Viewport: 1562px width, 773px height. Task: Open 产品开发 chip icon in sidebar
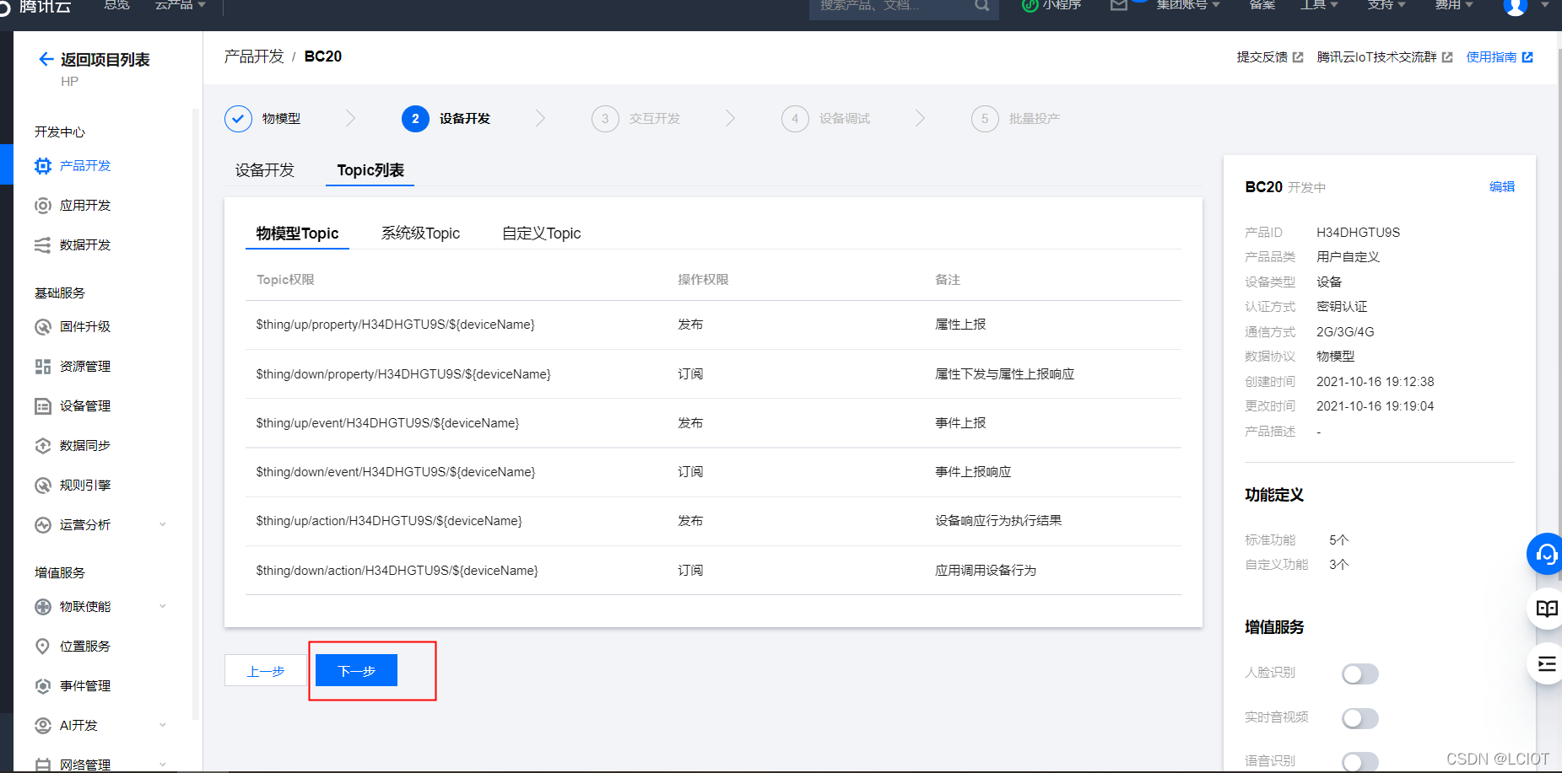[x=43, y=166]
